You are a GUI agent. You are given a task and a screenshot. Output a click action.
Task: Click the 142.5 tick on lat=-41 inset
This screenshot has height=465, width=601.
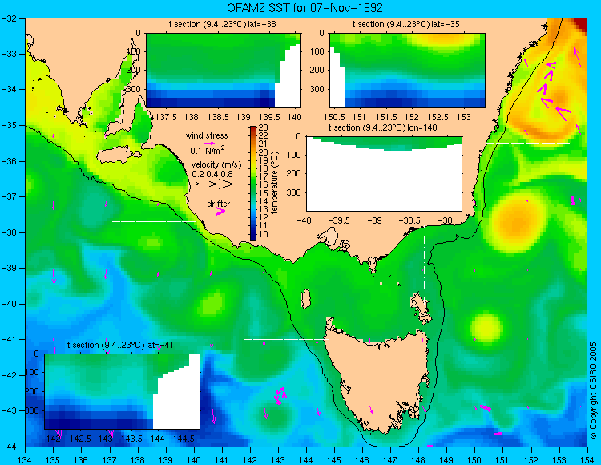tap(79, 439)
